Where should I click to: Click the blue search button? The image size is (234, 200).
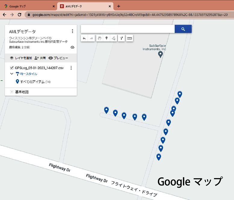coord(183,29)
